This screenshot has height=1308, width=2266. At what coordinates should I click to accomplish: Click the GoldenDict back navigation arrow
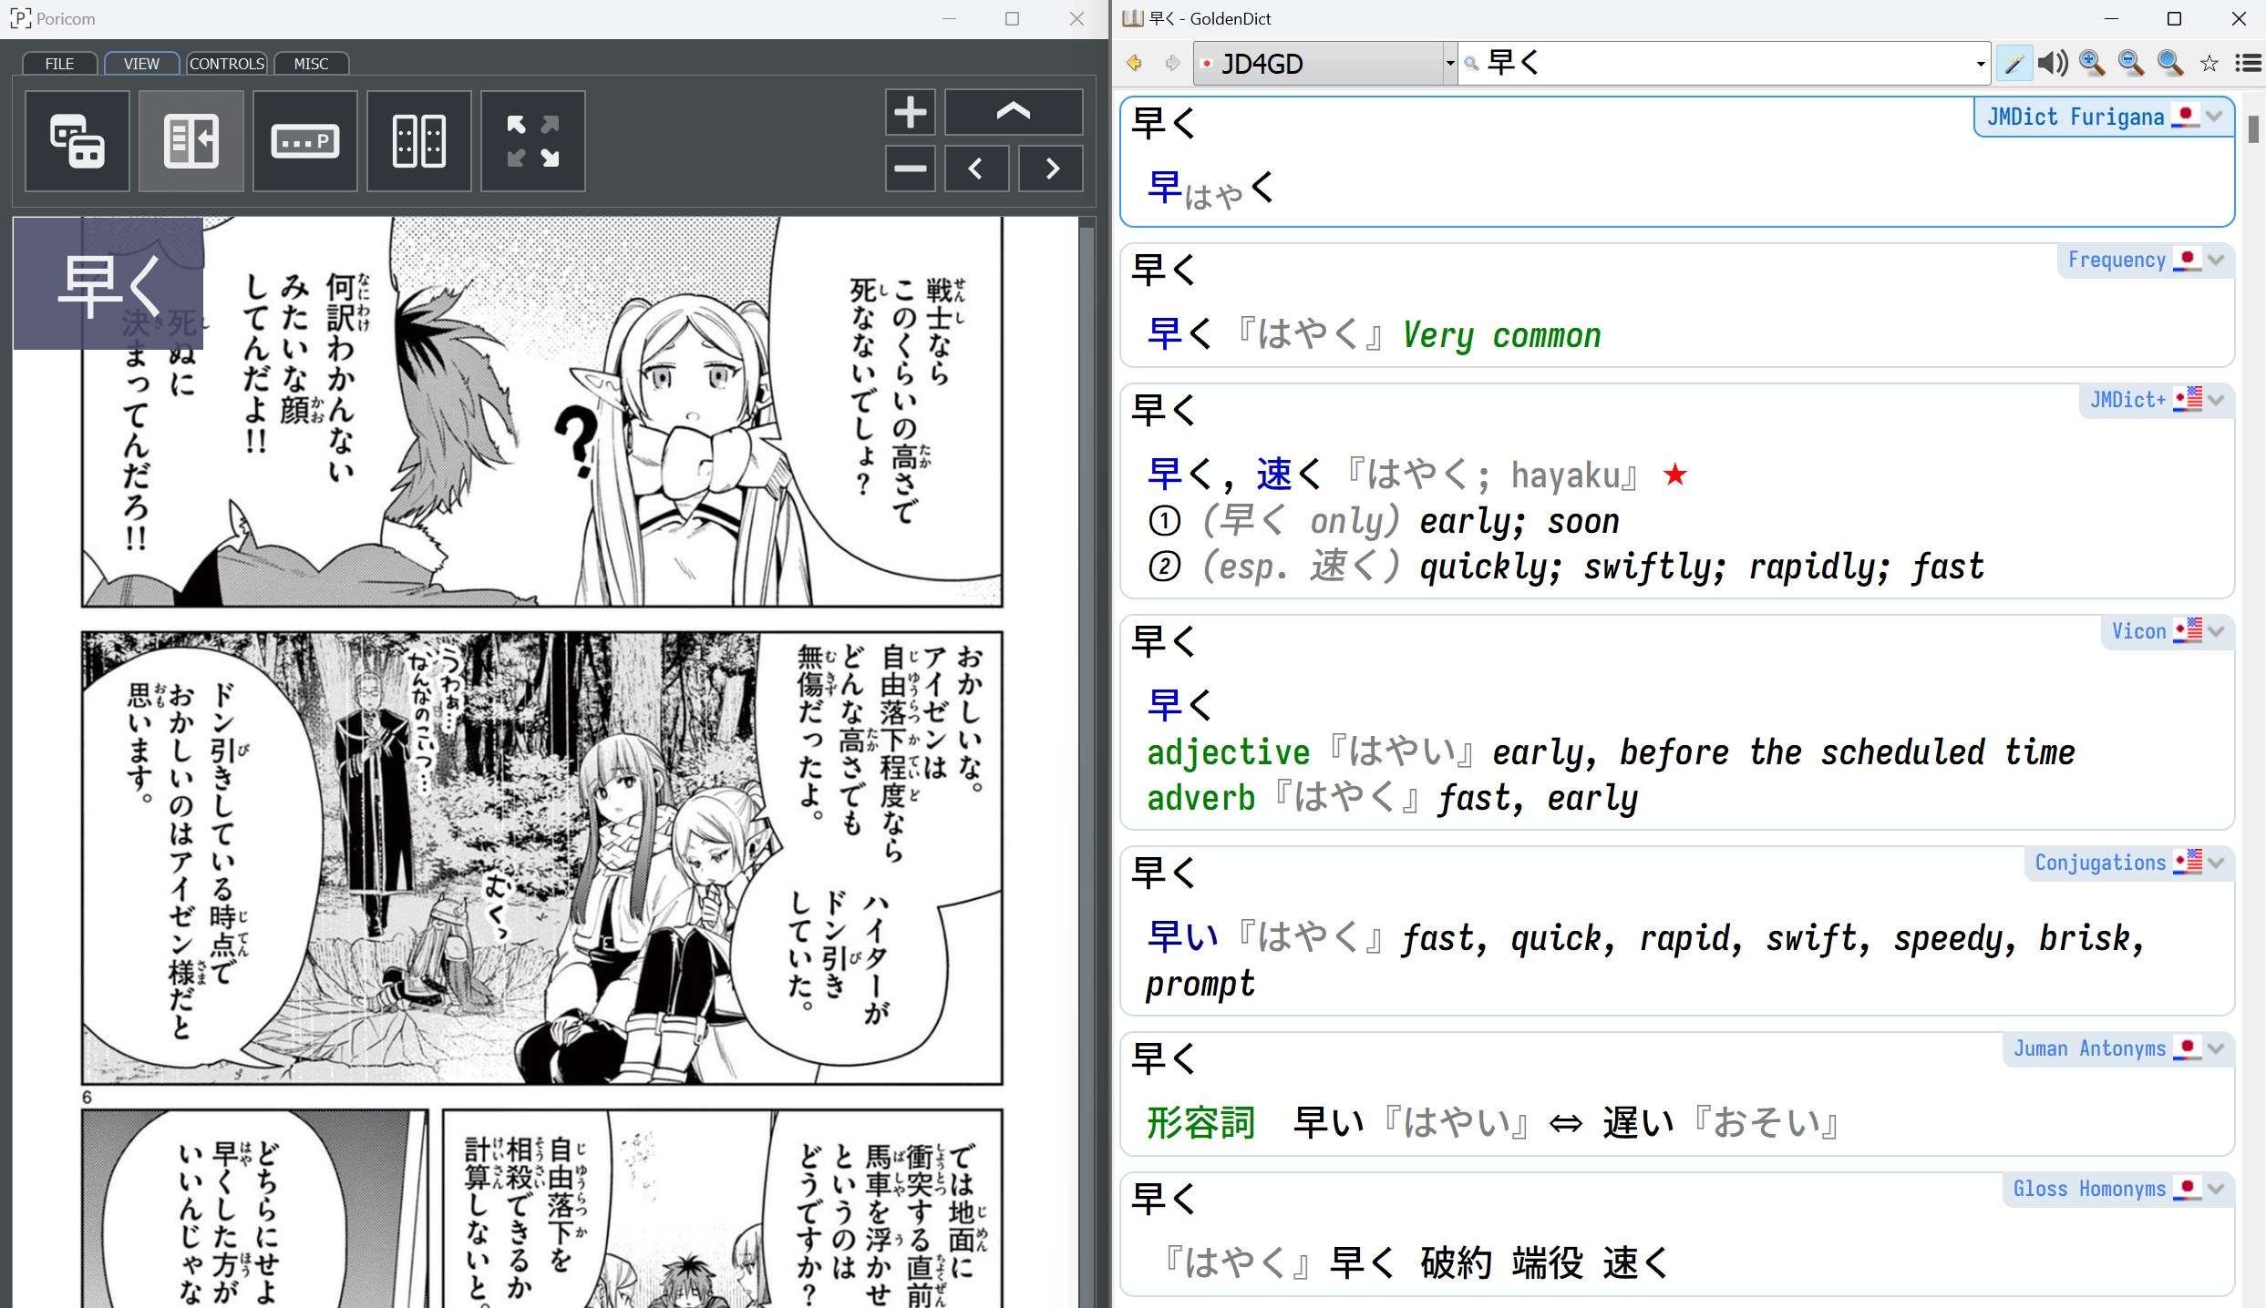(1135, 63)
